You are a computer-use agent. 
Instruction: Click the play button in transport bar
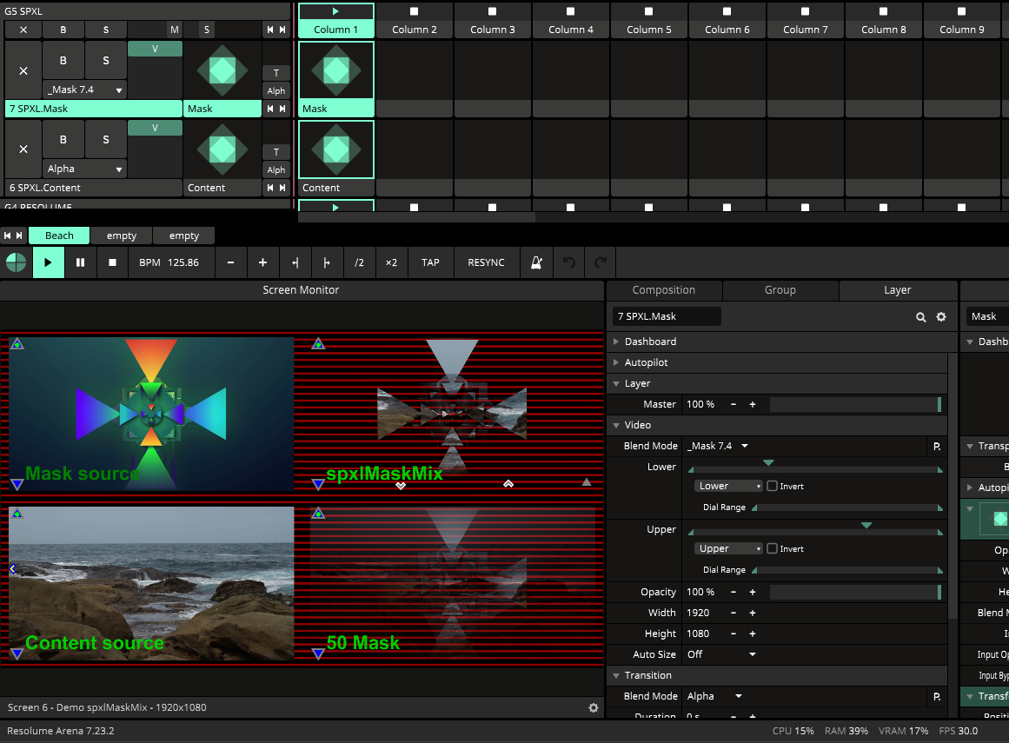(48, 262)
